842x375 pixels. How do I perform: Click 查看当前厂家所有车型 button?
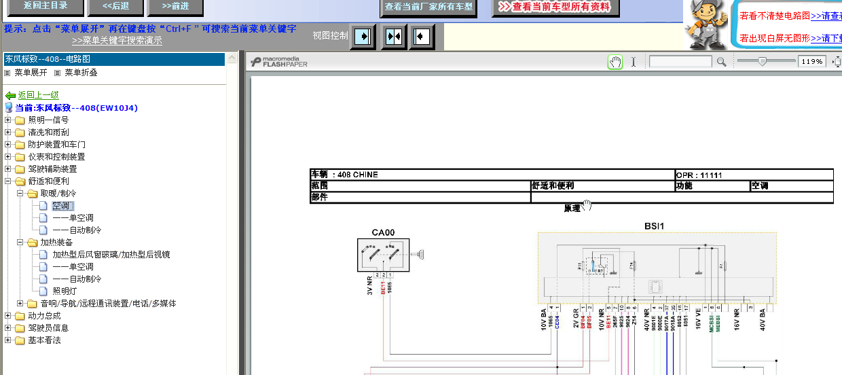click(428, 7)
